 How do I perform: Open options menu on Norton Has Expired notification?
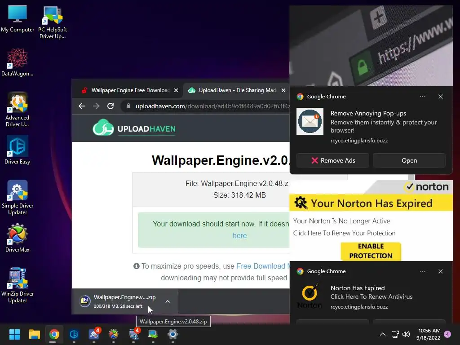pos(422,271)
